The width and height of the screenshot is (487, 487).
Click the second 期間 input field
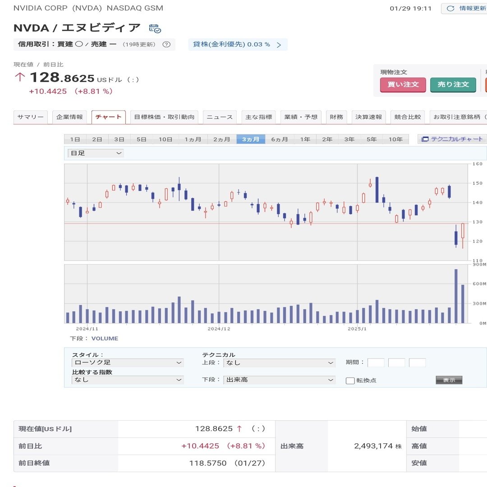tap(397, 363)
